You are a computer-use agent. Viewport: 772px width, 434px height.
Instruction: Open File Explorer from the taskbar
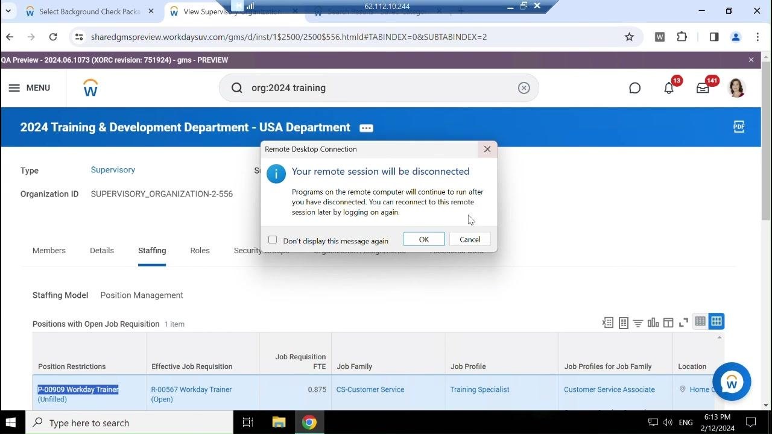coord(279,423)
